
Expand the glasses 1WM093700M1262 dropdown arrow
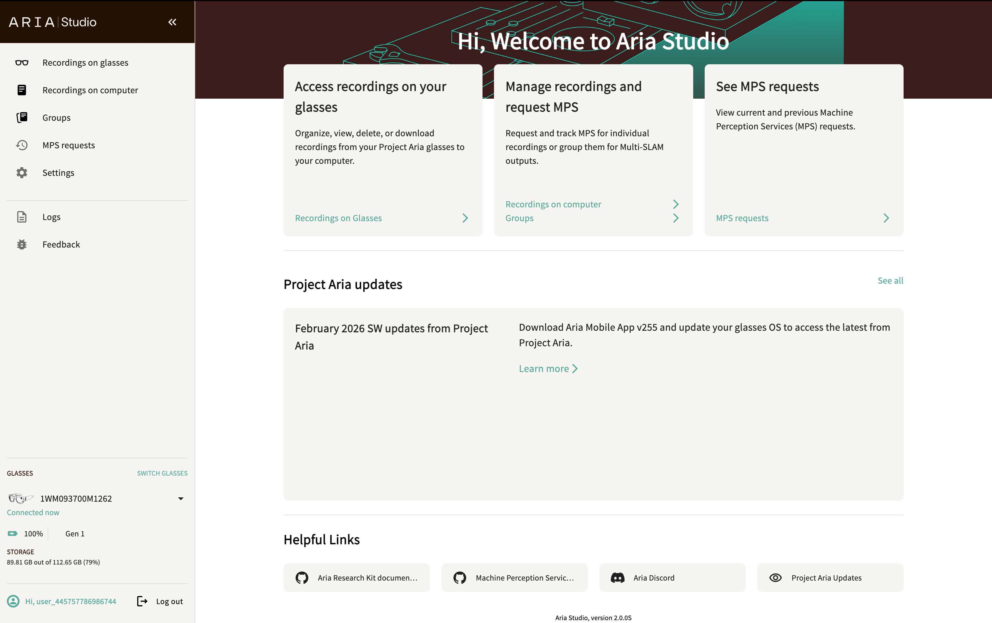click(181, 499)
